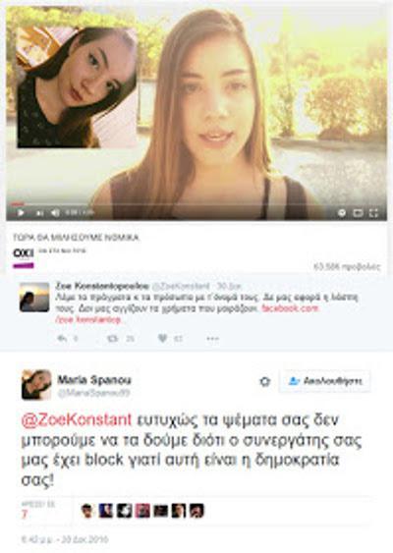
Task: Open the three-dot more menu on tweet
Action: pos(213,339)
